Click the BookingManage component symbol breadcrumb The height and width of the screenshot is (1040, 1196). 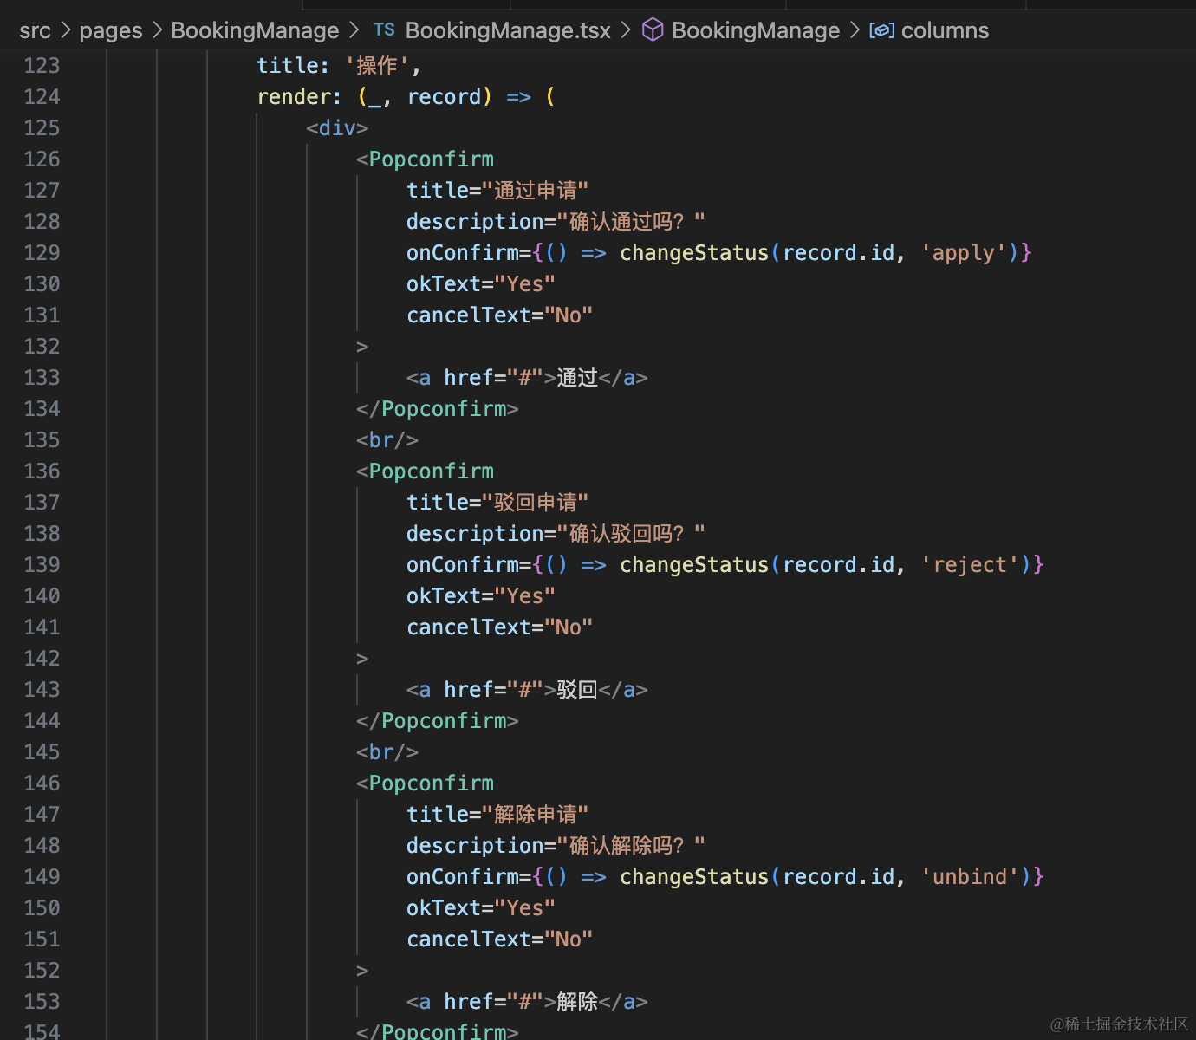pyautogui.click(x=755, y=31)
